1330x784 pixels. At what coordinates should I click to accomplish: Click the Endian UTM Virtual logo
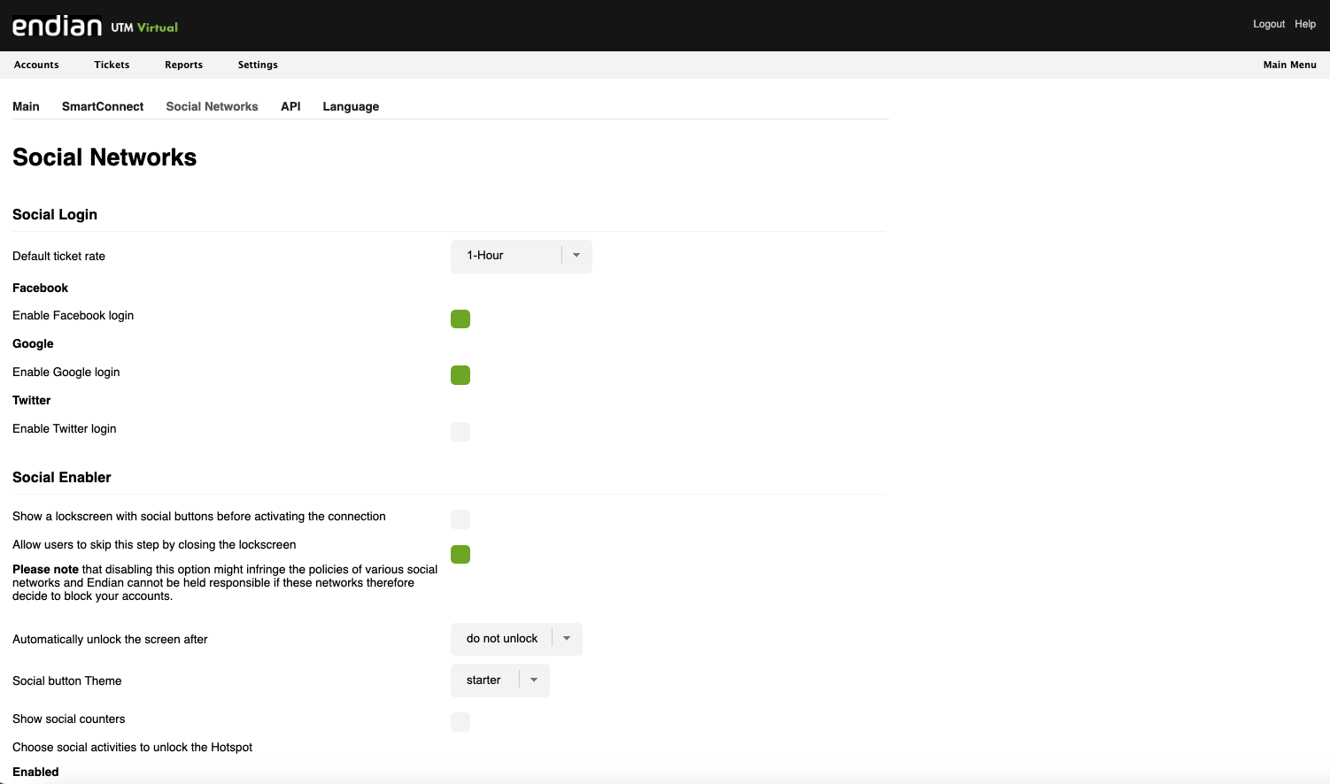click(95, 26)
